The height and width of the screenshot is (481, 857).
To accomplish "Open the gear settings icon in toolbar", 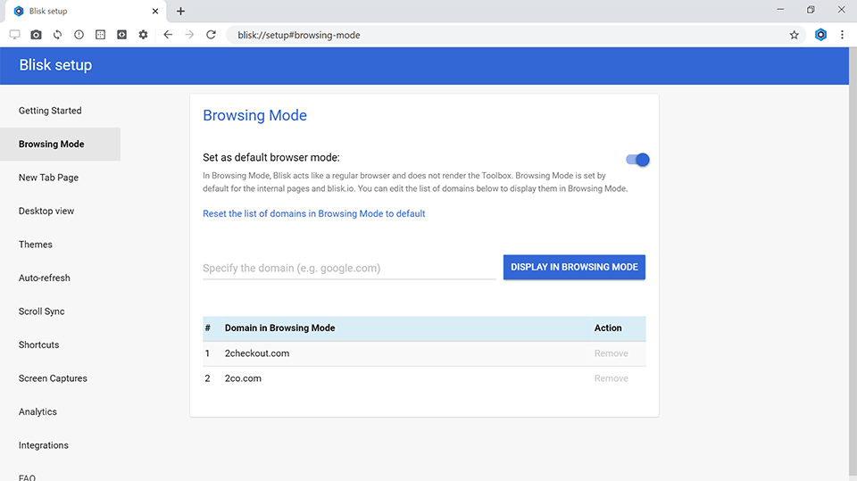I will [x=143, y=35].
